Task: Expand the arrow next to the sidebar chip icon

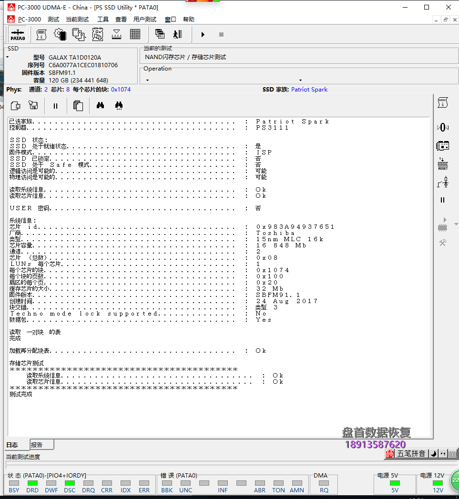Action: coord(456,224)
